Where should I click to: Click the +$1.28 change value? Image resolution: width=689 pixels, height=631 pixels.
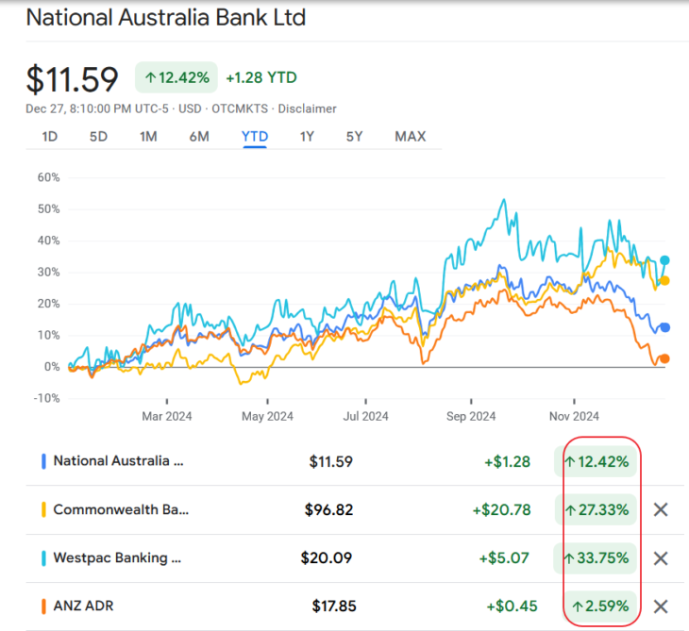[507, 461]
